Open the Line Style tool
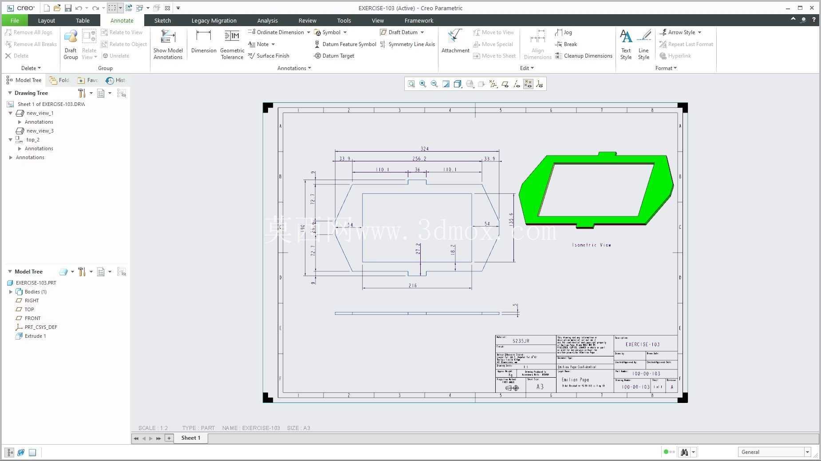 (x=643, y=44)
